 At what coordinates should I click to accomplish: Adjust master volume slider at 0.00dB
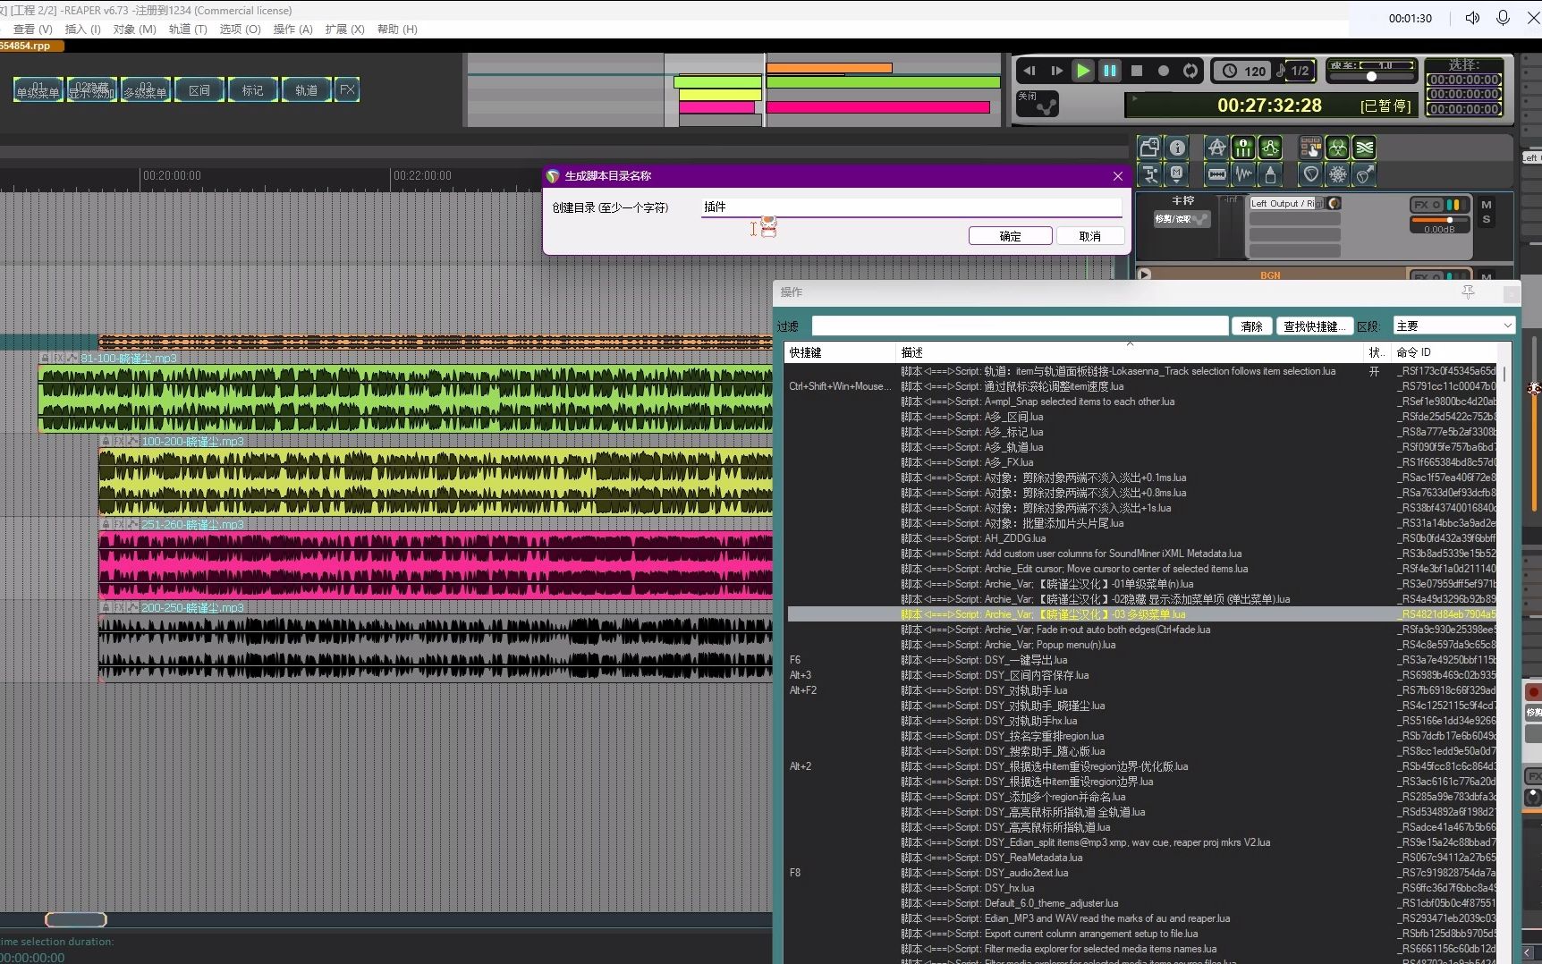coord(1441,220)
